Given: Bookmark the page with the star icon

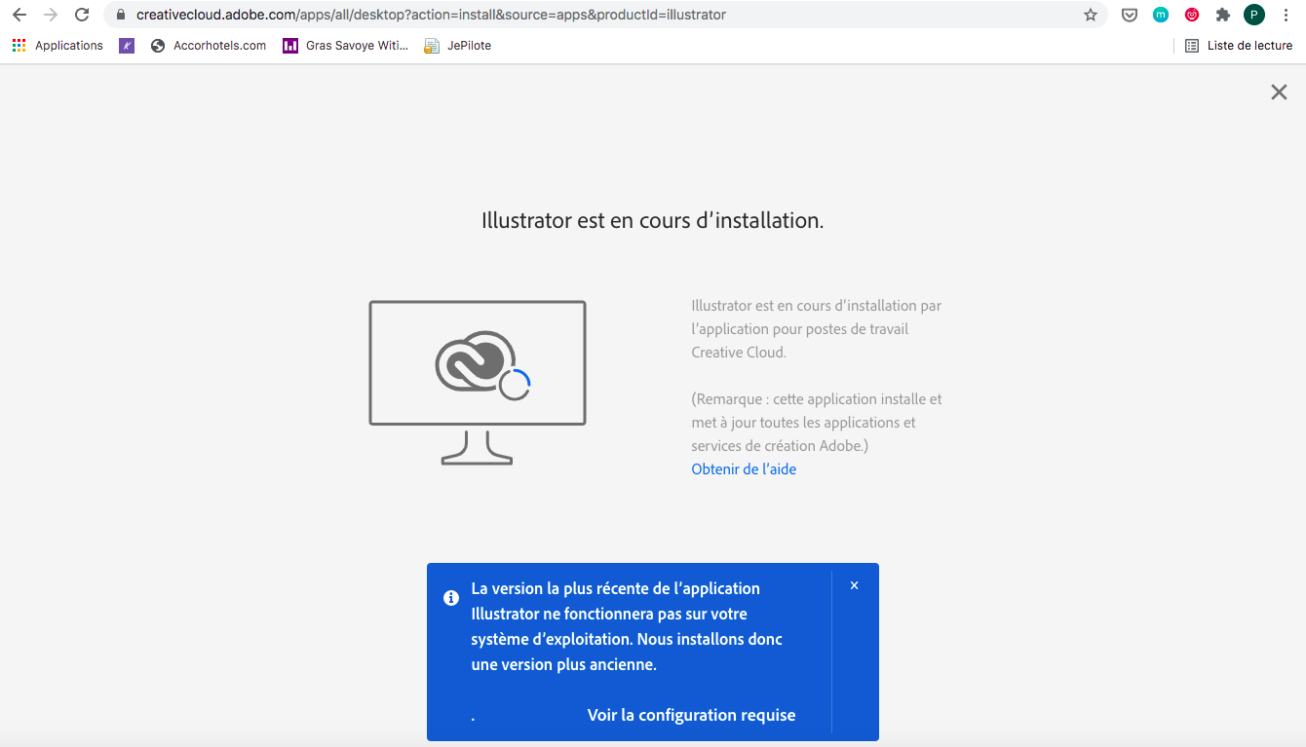Looking at the screenshot, I should coord(1091,15).
